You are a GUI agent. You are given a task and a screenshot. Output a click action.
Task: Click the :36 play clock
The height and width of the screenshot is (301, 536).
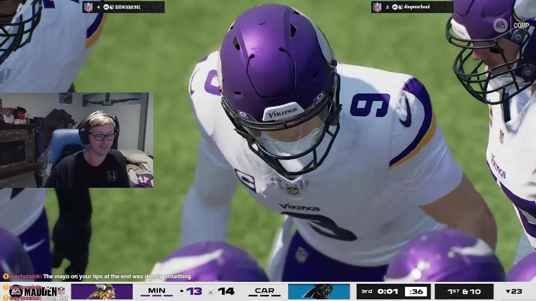click(416, 291)
